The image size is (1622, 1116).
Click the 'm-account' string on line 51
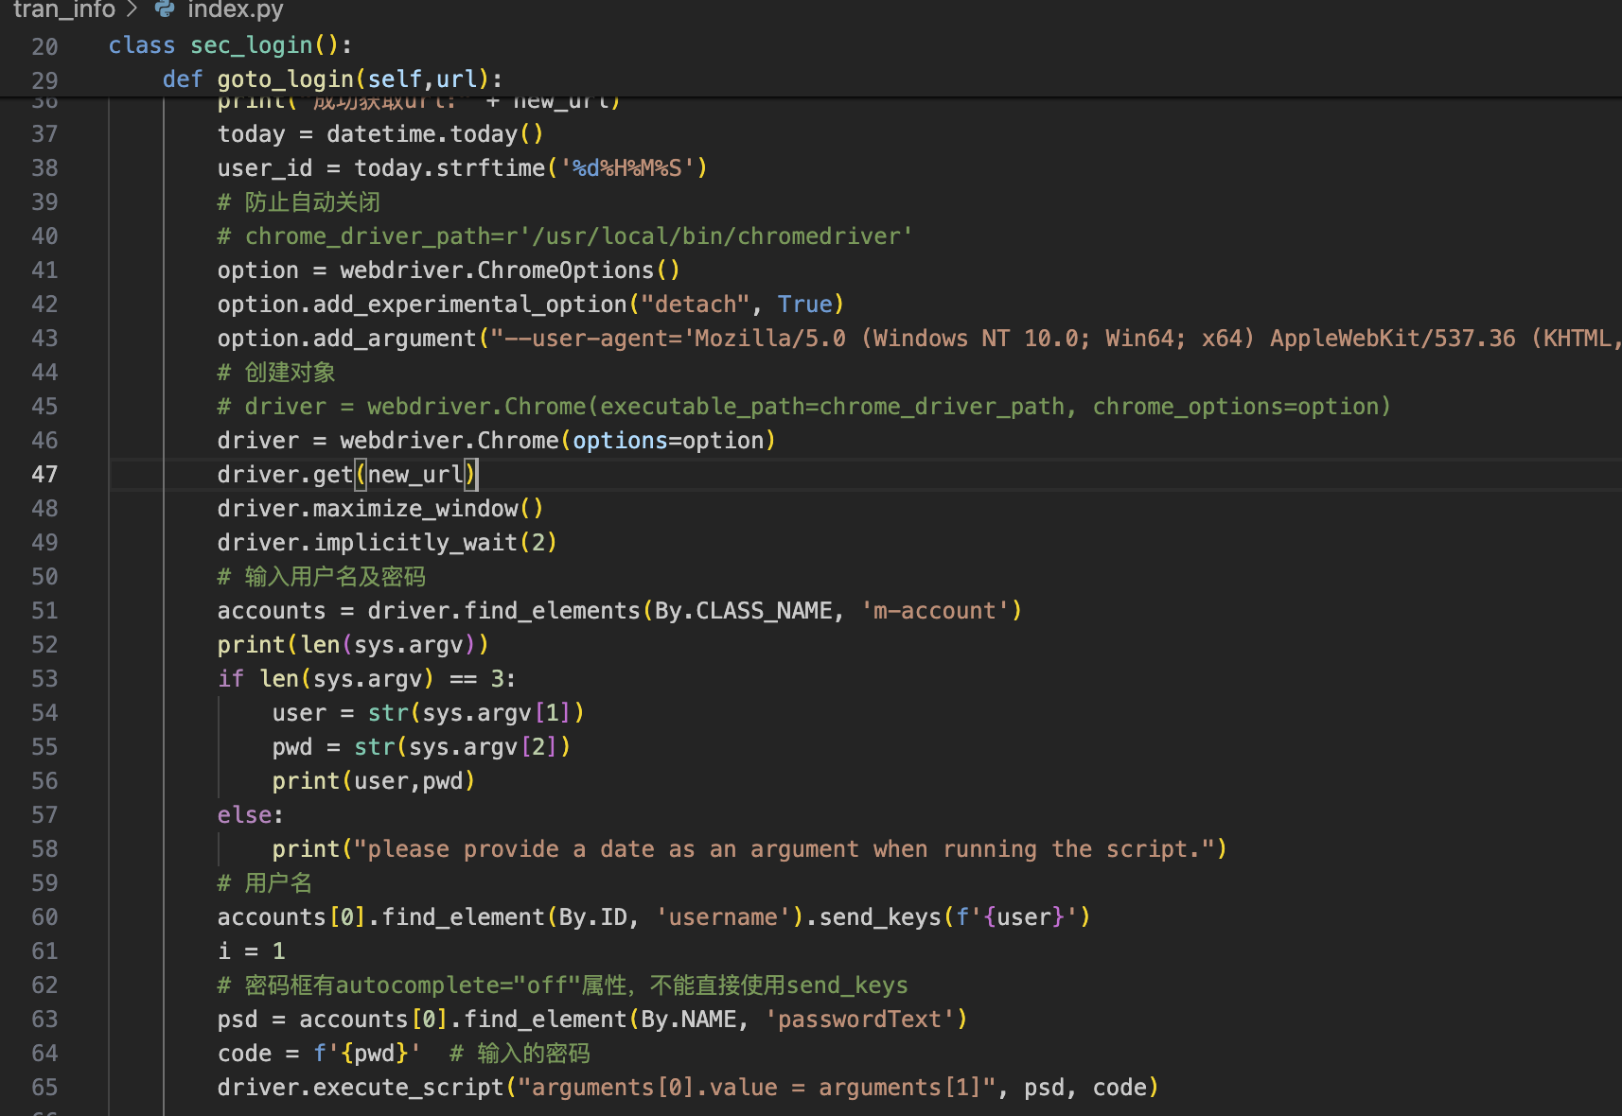pyautogui.click(x=935, y=611)
